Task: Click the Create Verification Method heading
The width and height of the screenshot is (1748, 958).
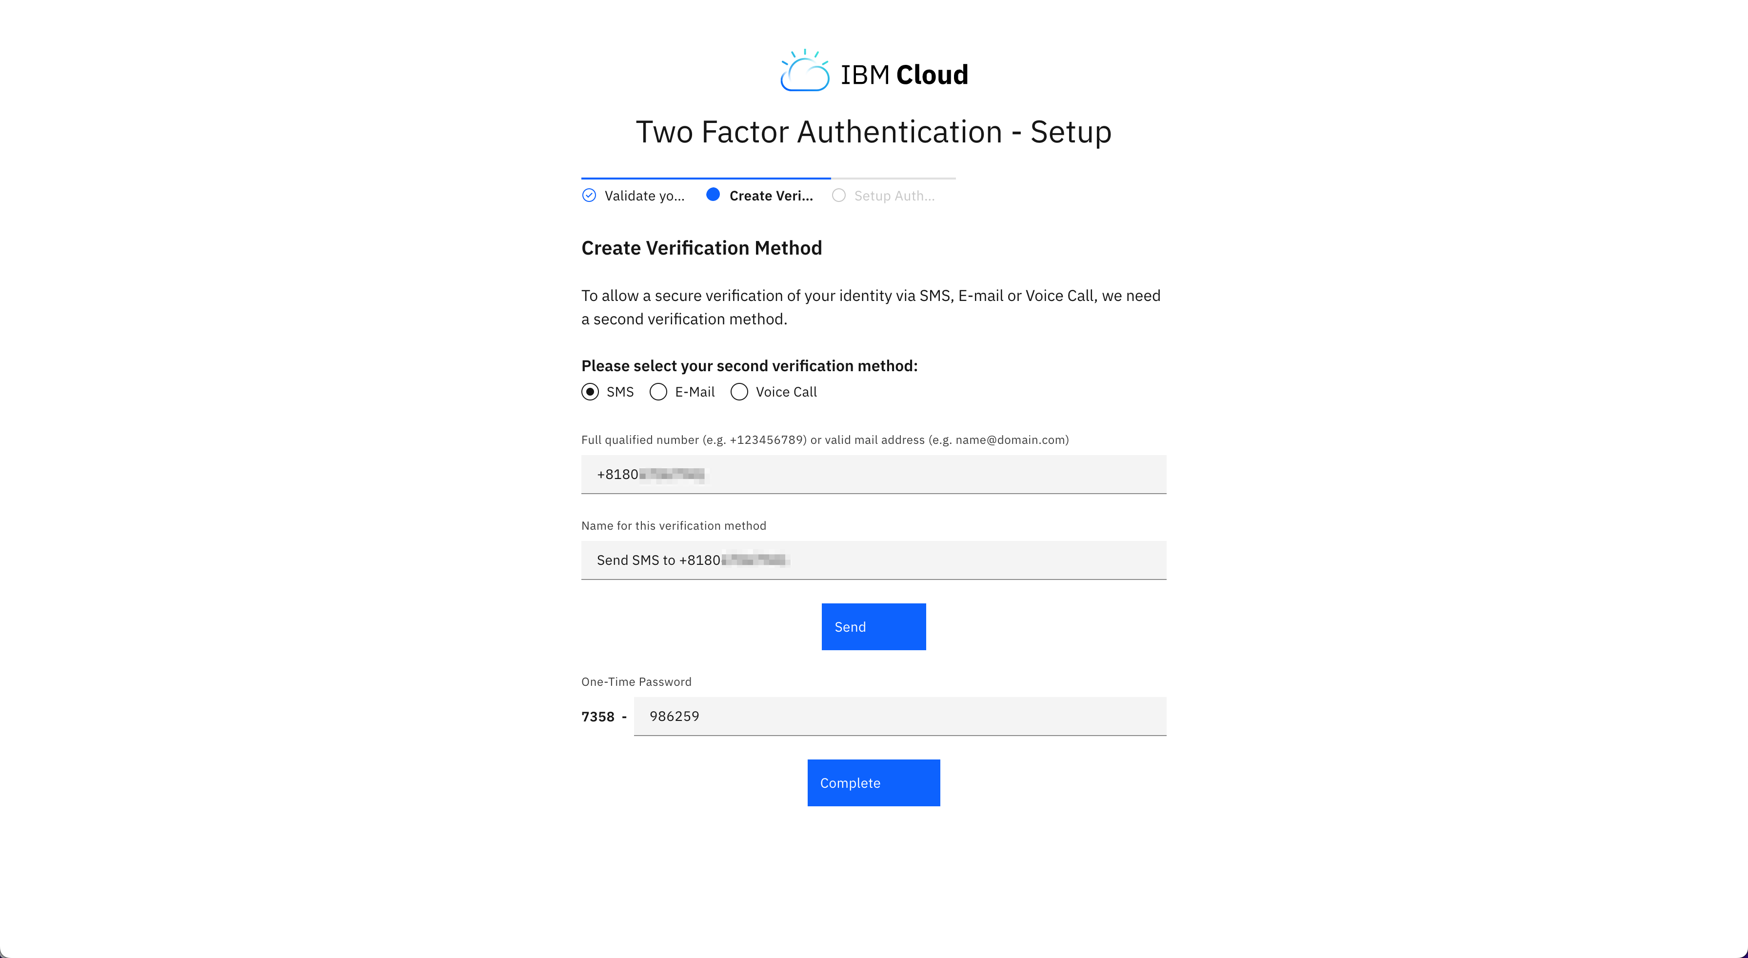Action: point(701,248)
